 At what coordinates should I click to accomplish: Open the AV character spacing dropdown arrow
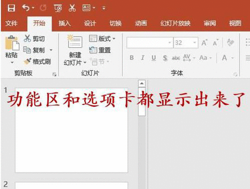pyautogui.click(x=194, y=58)
